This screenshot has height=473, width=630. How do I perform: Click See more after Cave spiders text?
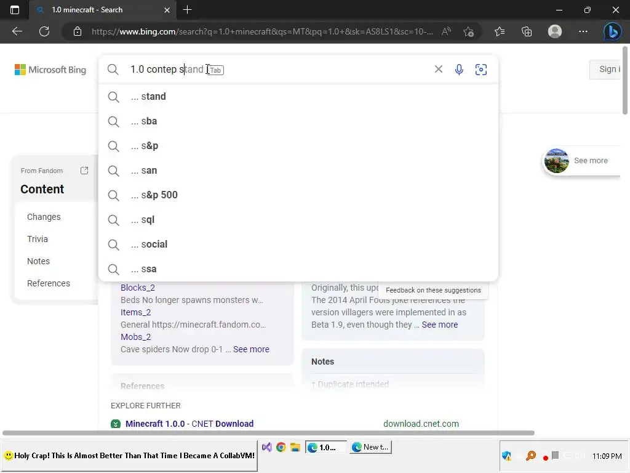click(251, 349)
